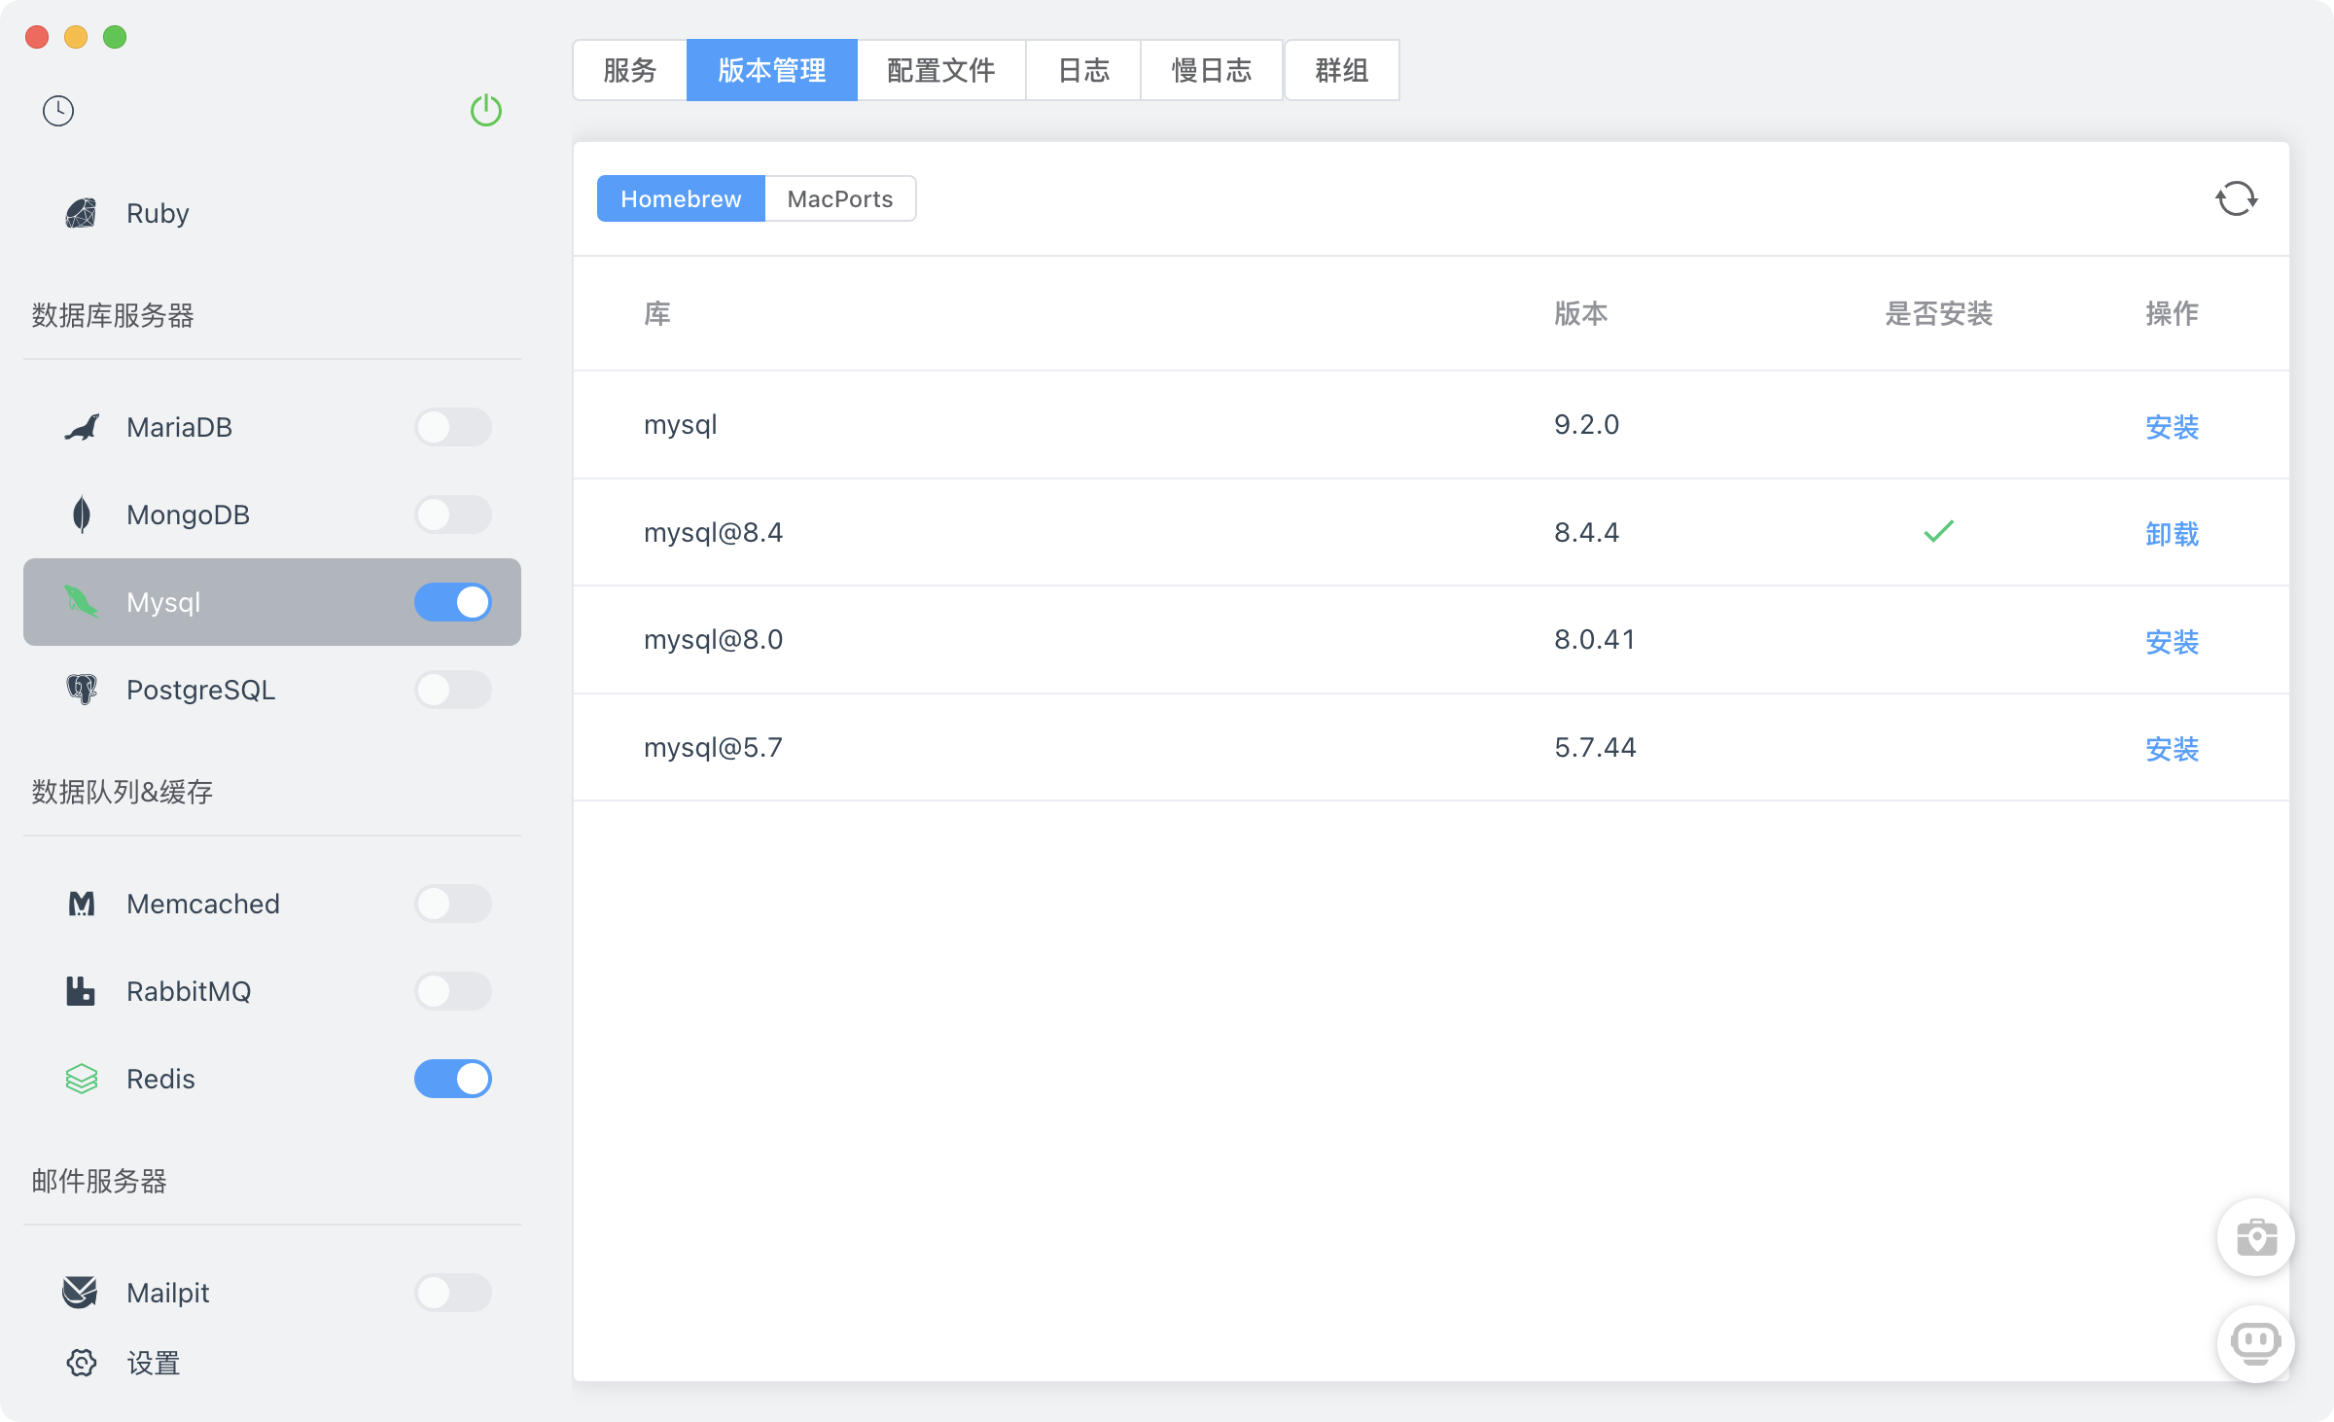This screenshot has height=1422, width=2334.
Task: Enable the MongoDB toggle switch
Action: coord(453,515)
